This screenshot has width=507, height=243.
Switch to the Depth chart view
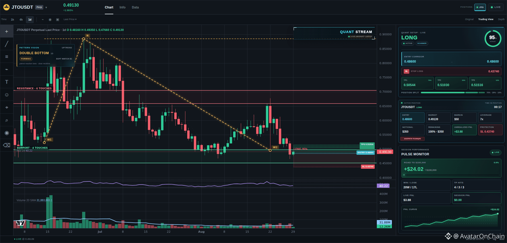[x=501, y=19]
